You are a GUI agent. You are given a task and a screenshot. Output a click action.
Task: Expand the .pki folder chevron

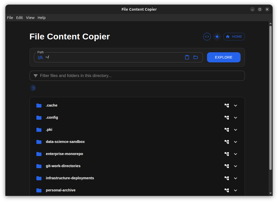(x=236, y=130)
